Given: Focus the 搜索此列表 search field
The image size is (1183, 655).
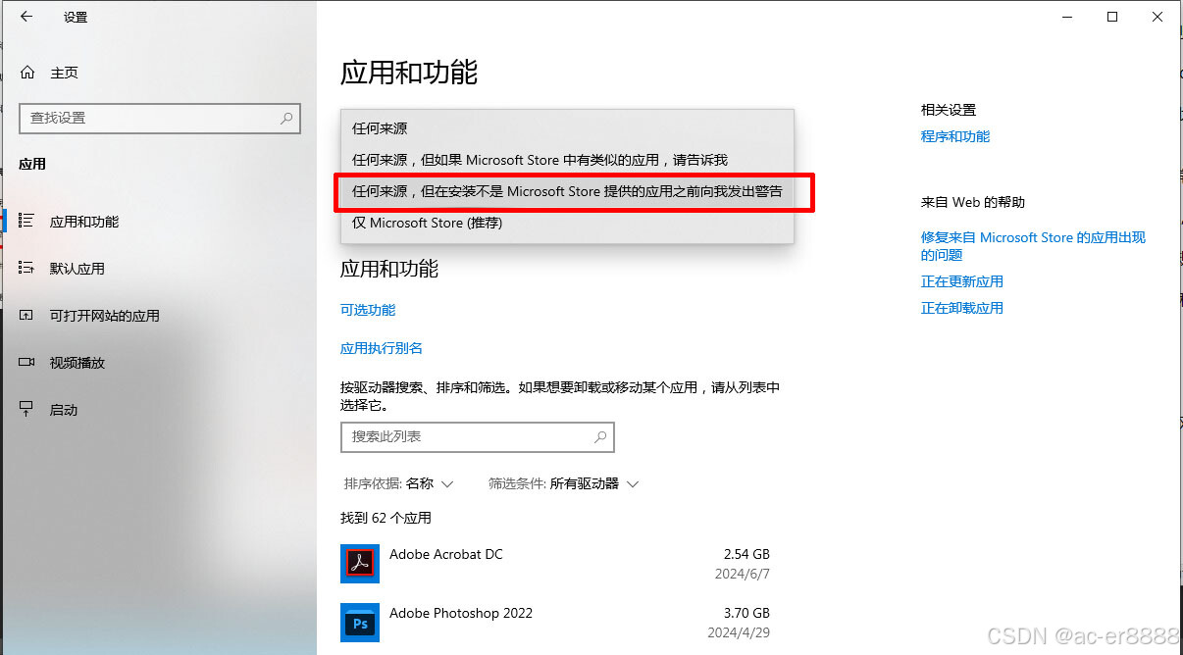Looking at the screenshot, I should [478, 436].
